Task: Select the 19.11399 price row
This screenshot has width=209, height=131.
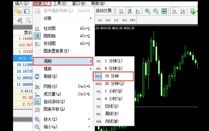Action: tap(23, 65)
